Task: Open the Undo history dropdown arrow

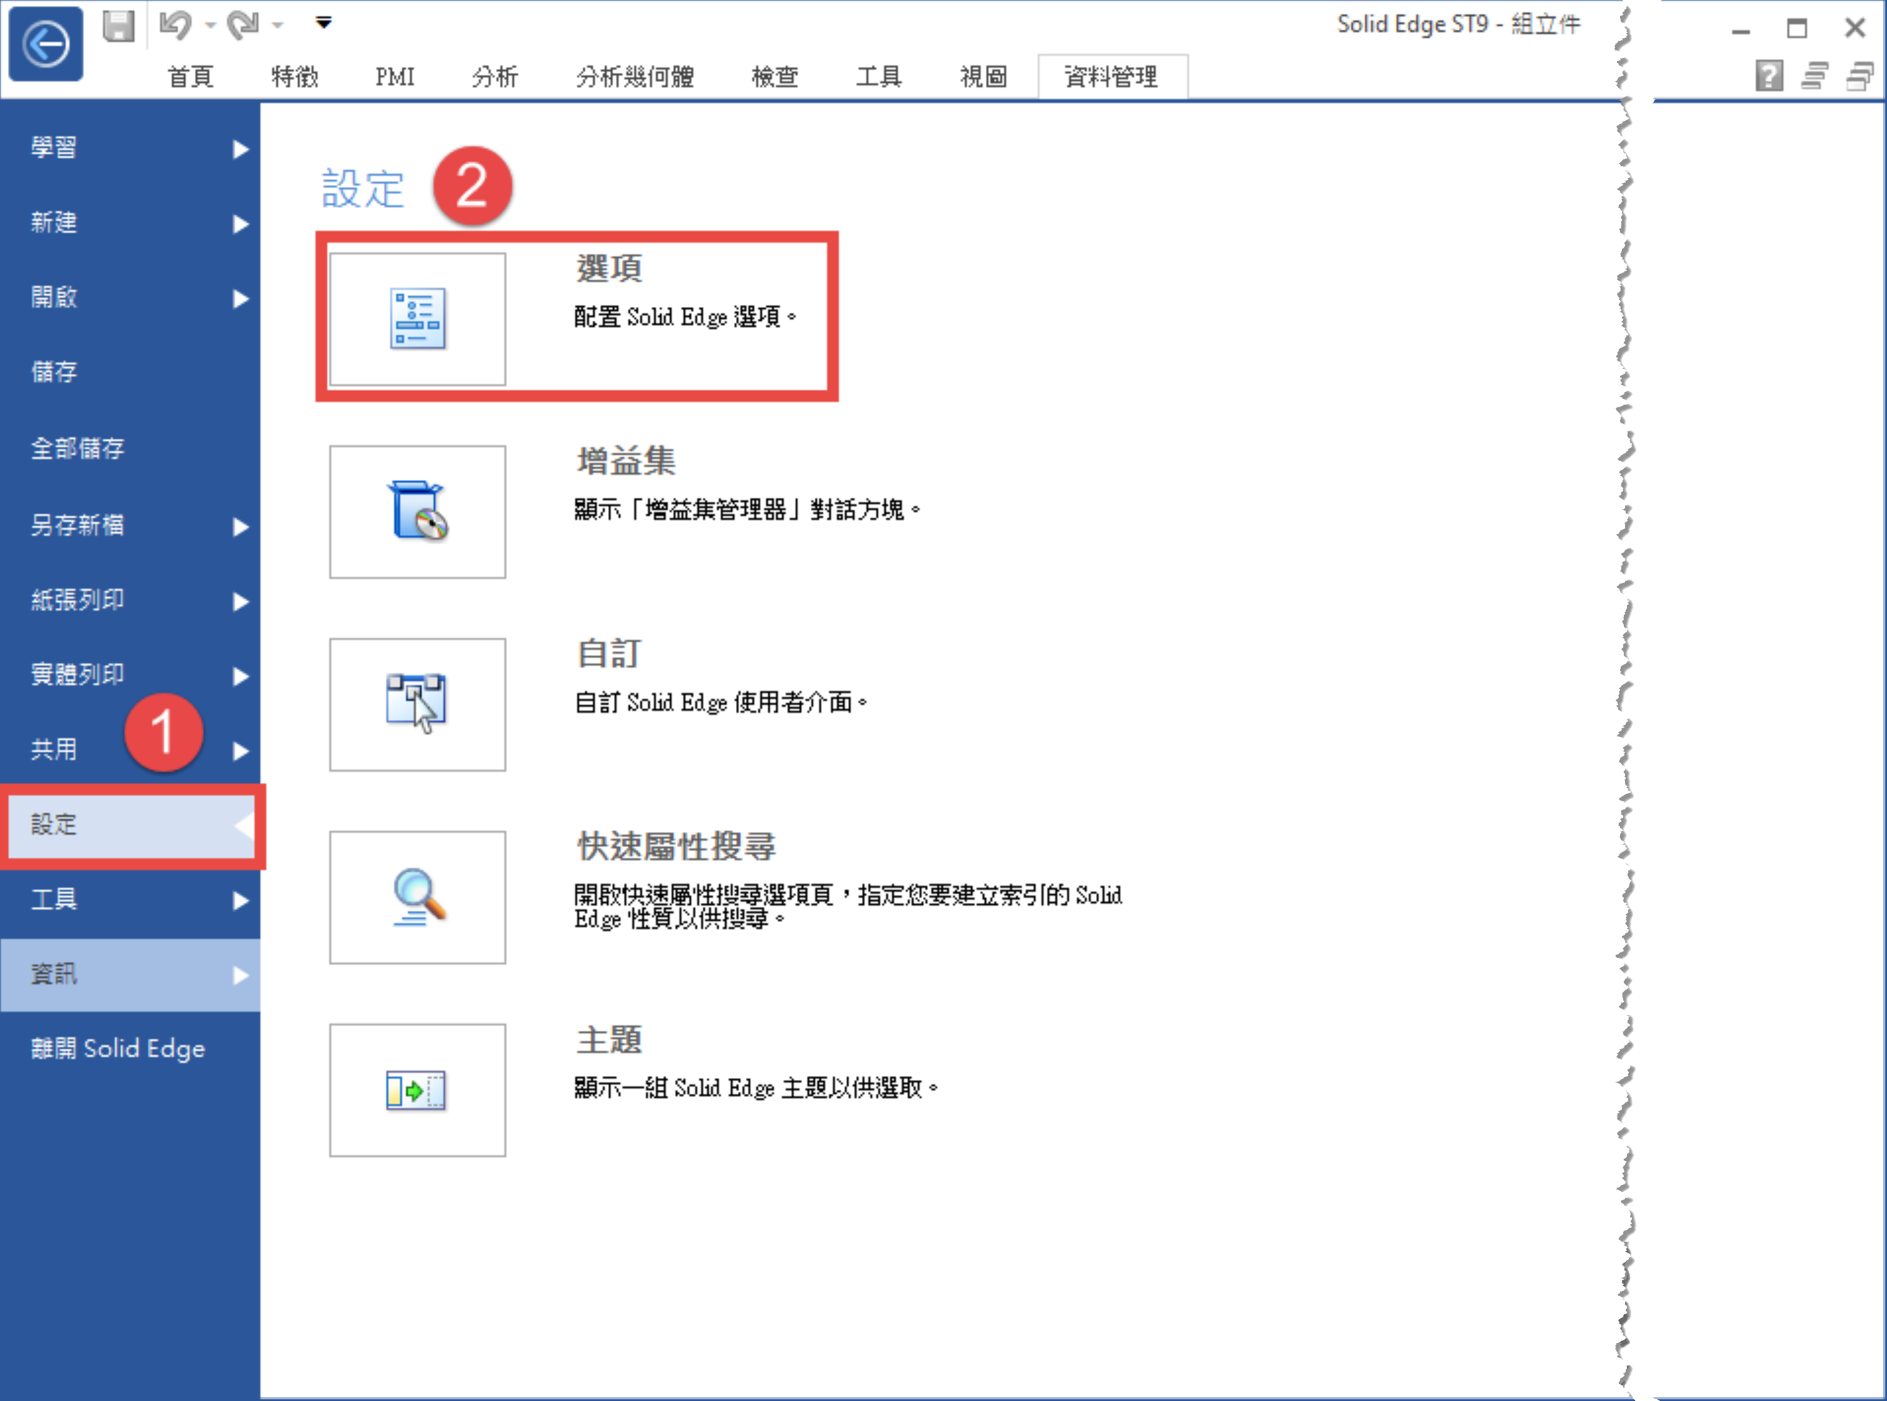Action: pos(210,25)
